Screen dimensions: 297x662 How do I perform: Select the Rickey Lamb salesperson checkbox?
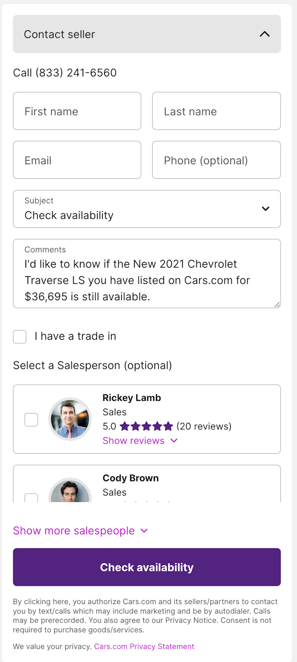click(x=31, y=420)
